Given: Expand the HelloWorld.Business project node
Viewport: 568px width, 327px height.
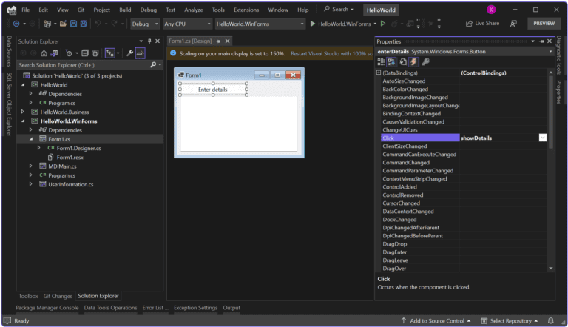Looking at the screenshot, I should (23, 112).
